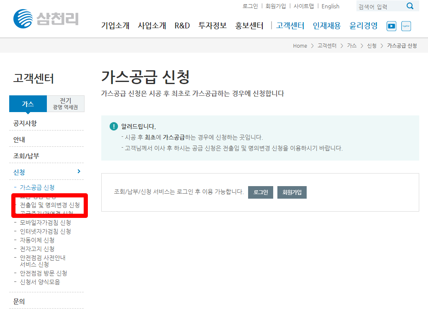This screenshot has width=428, height=312.
Task: Click Home in the breadcrumb trail
Action: [x=300, y=46]
